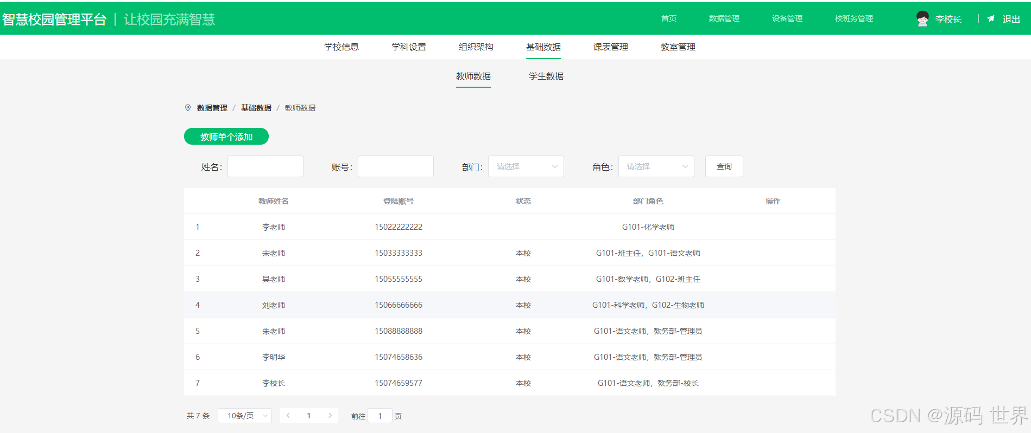The width and height of the screenshot is (1031, 433).
Task: Click role cell G101-化学老师
Action: pyautogui.click(x=648, y=227)
